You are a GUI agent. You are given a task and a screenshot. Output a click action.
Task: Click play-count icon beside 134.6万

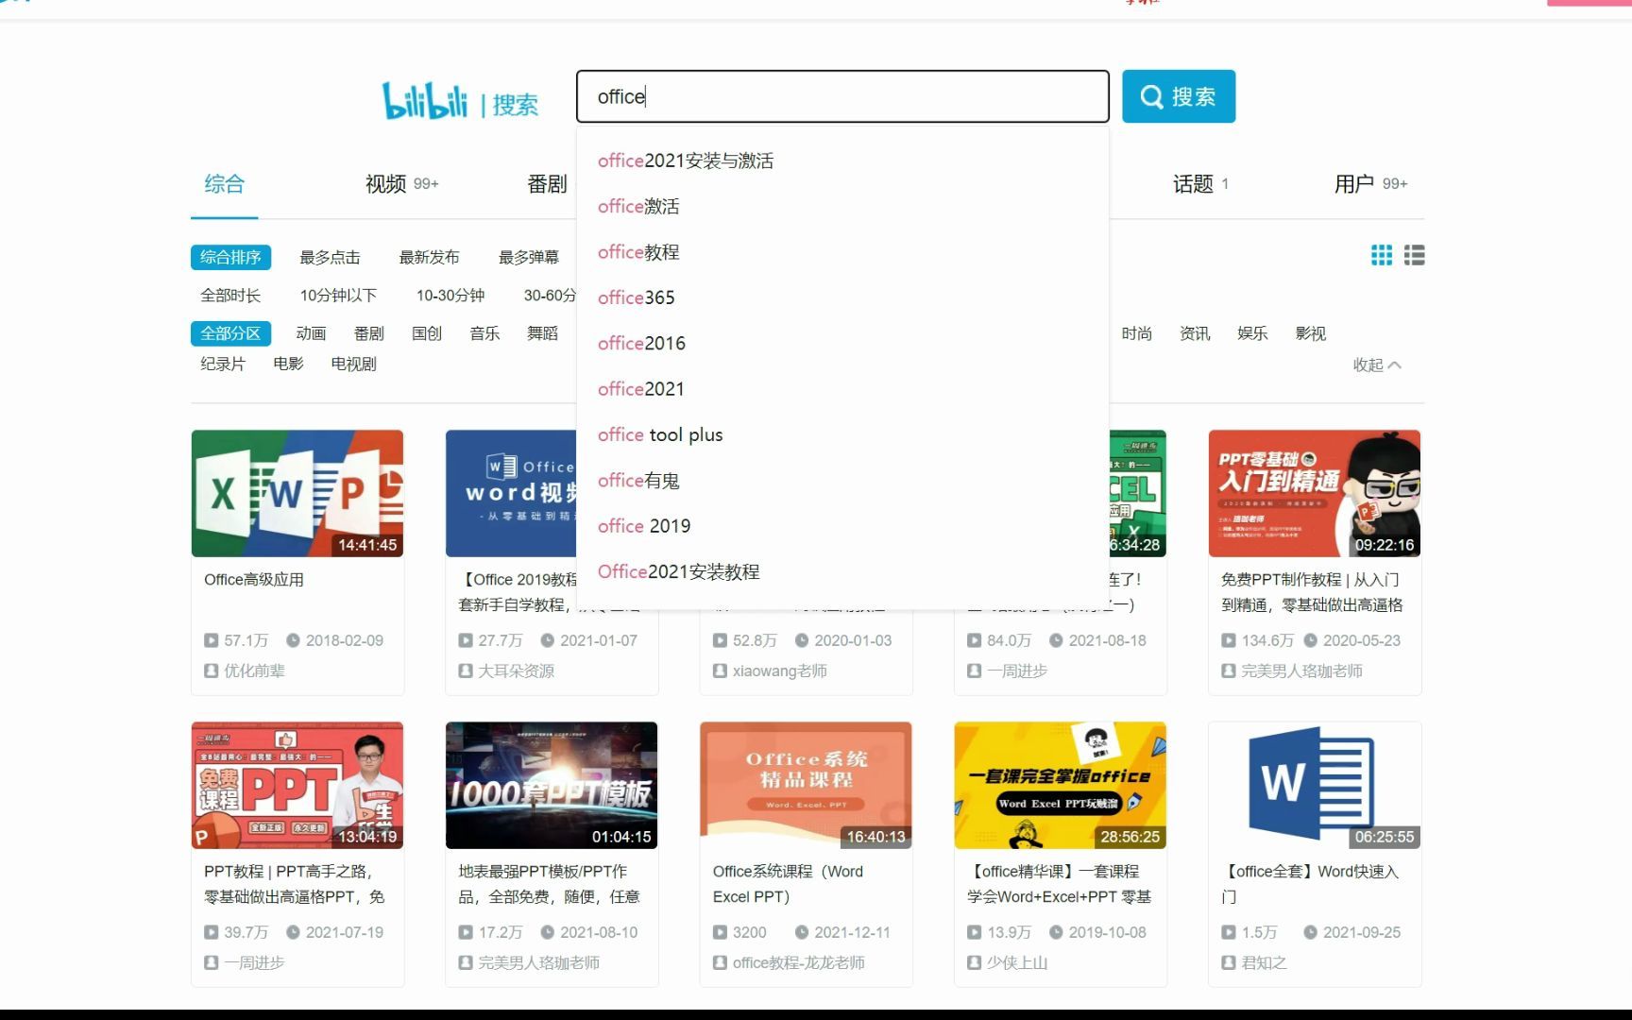click(x=1229, y=640)
